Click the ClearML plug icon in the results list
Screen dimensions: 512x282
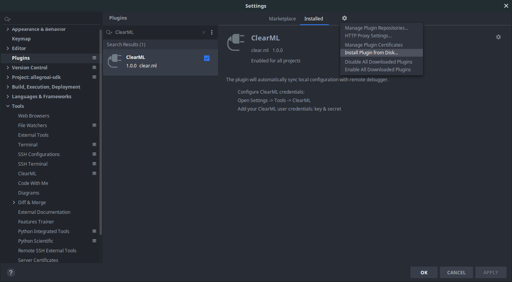pos(115,60)
